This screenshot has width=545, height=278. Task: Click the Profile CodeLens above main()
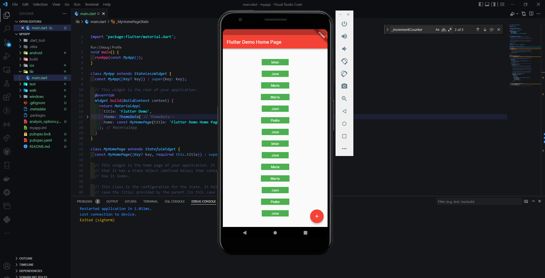tap(117, 47)
